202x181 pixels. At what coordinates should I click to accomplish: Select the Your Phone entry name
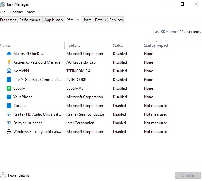pos(23,97)
